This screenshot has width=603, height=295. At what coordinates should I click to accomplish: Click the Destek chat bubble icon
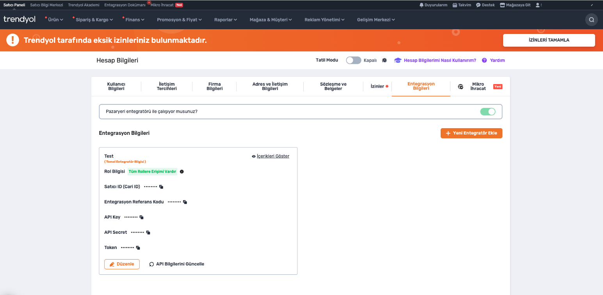[478, 5]
